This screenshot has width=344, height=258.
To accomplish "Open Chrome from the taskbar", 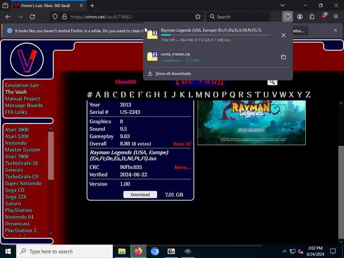I will coord(155,251).
